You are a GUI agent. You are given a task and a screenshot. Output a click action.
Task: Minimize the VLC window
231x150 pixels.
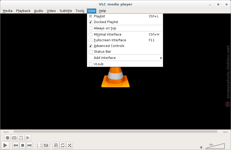pos(210,5)
